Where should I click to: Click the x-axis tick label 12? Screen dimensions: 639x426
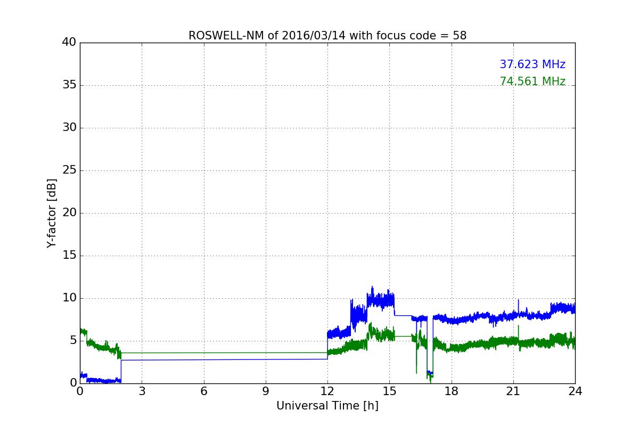coord(327,391)
